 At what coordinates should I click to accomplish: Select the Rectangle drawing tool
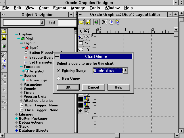tap(81, 43)
